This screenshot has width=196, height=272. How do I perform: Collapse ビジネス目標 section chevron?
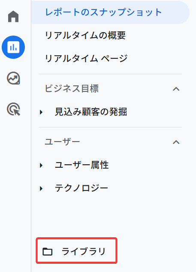coord(176,89)
